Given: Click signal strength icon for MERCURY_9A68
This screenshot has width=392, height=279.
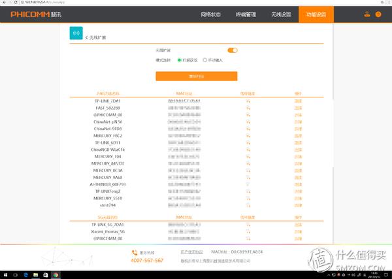Looking at the screenshot, I should tap(248, 178).
